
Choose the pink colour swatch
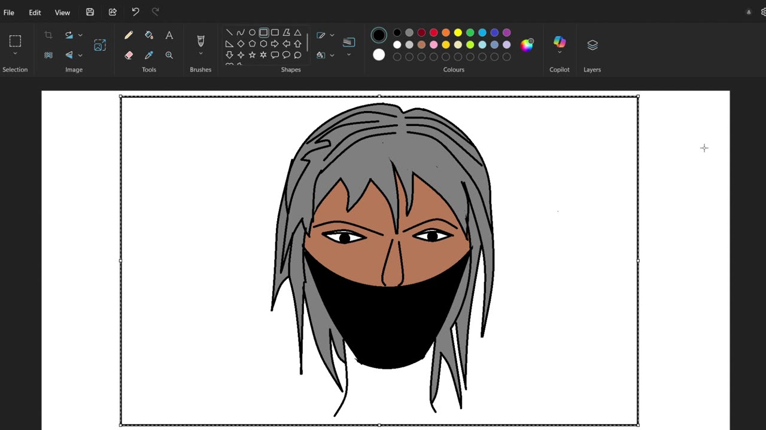434,45
